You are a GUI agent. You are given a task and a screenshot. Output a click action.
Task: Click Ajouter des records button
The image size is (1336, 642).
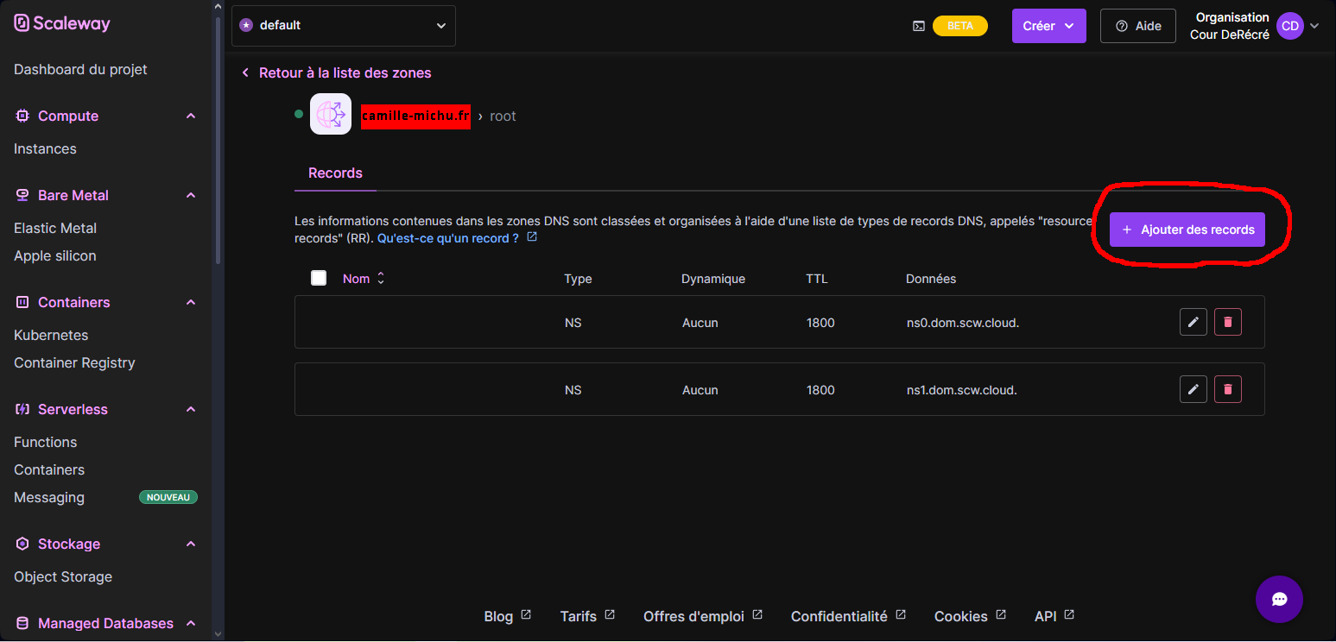click(1187, 230)
